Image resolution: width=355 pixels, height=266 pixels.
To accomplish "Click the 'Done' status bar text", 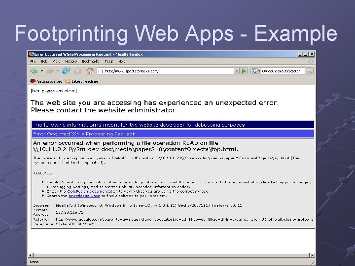I will pyautogui.click(x=34, y=262).
